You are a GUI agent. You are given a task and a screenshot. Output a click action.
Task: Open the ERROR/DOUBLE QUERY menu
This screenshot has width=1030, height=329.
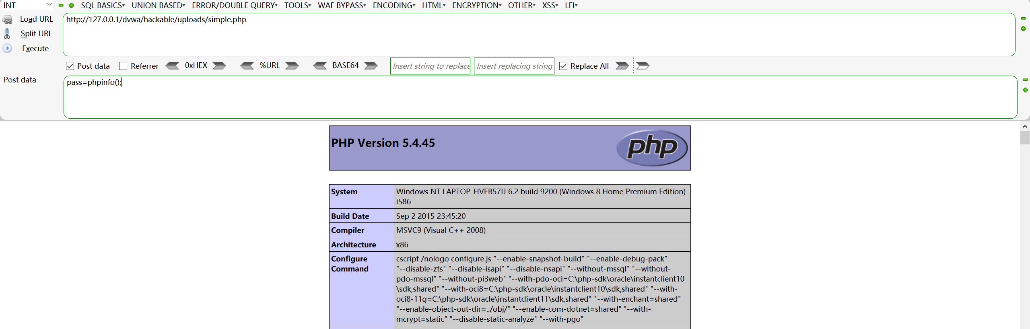(x=235, y=5)
